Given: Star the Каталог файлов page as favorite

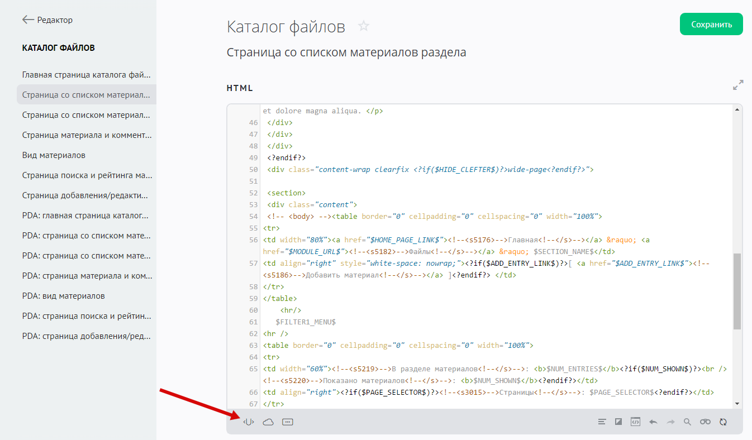Looking at the screenshot, I should coord(364,26).
